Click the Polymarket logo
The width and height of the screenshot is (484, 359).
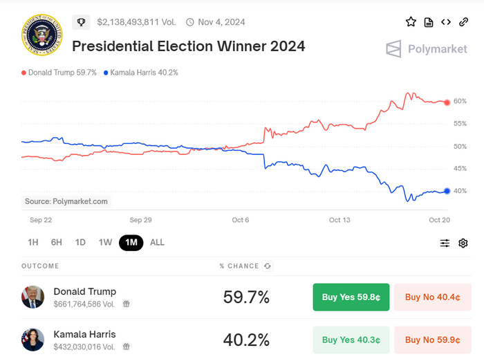(x=427, y=49)
